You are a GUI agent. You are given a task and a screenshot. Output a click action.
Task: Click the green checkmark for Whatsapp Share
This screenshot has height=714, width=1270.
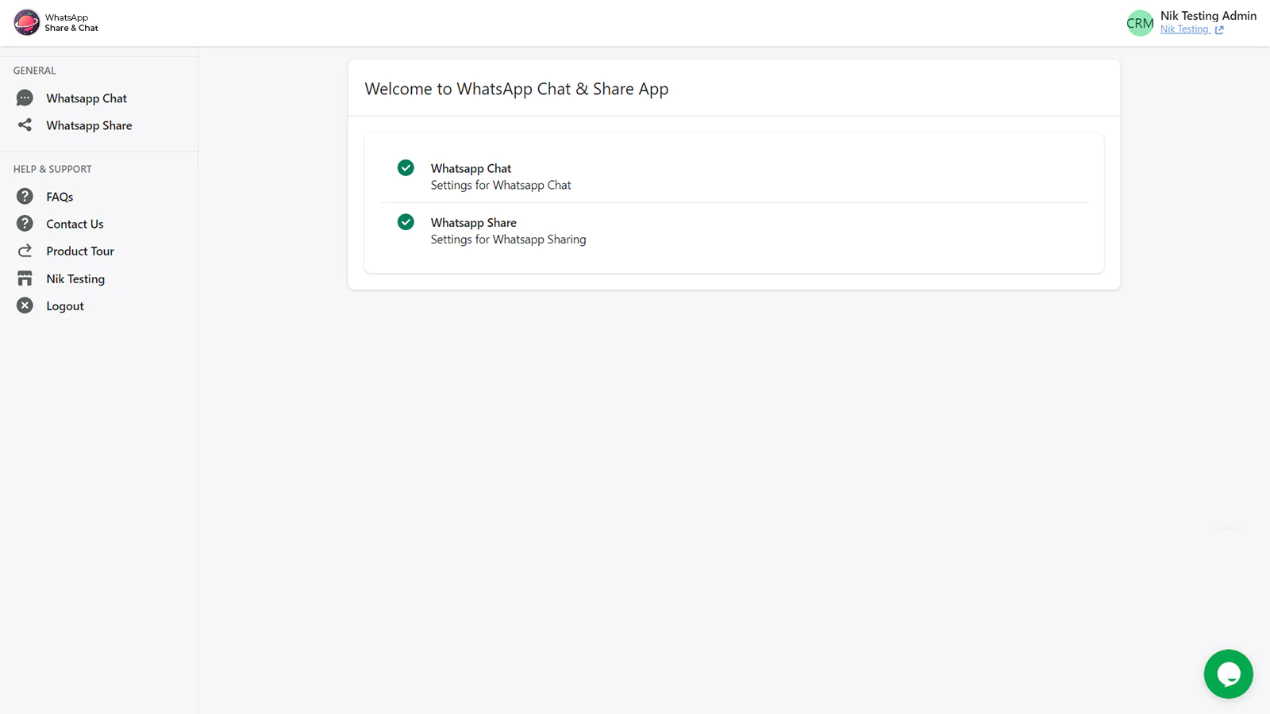pyautogui.click(x=406, y=222)
